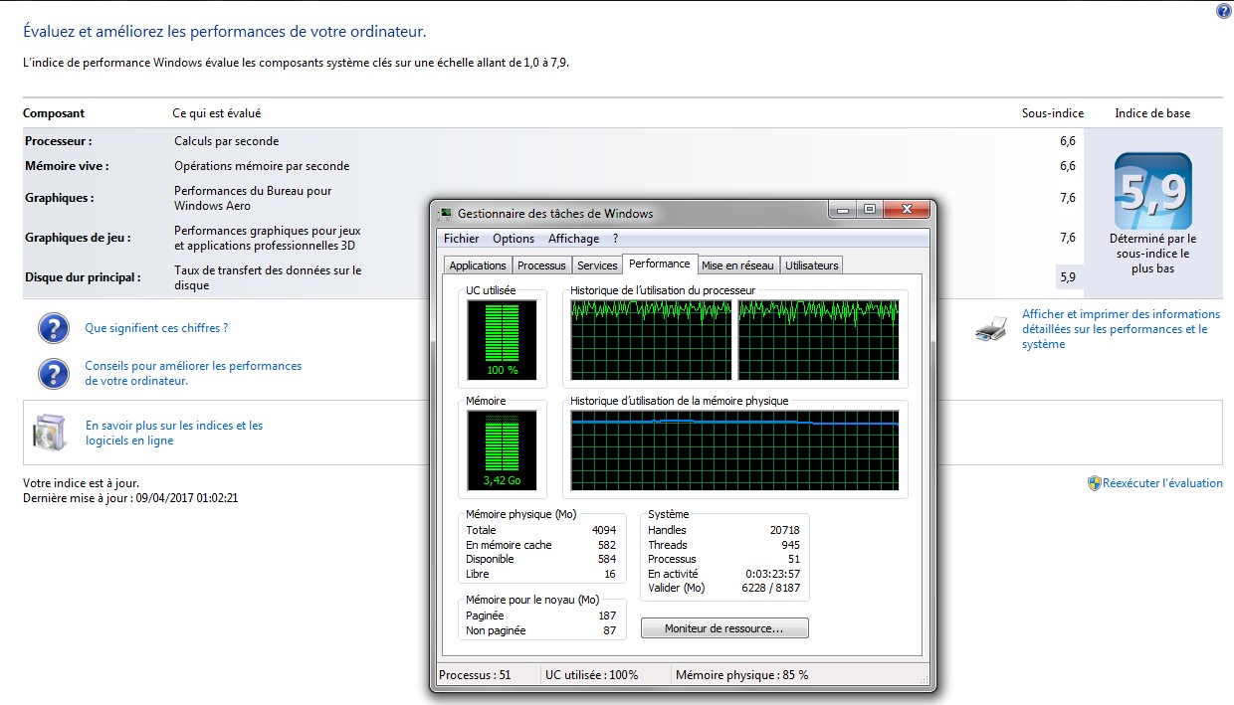Click the shield icon next to Réexécuter l'évaluation

click(1094, 483)
